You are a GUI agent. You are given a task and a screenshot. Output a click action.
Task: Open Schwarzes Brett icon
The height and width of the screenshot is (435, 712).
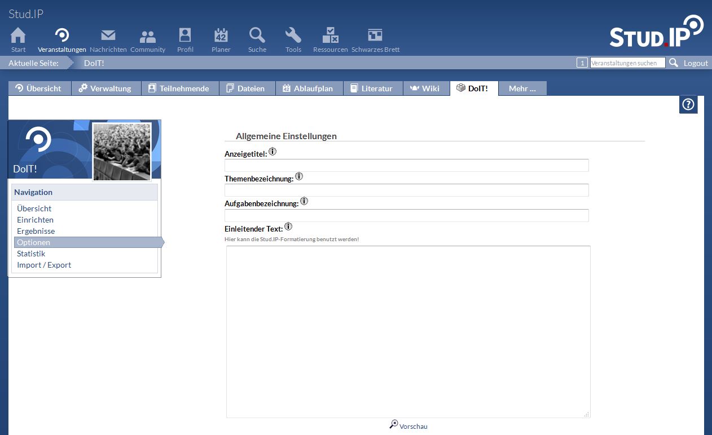tap(375, 36)
